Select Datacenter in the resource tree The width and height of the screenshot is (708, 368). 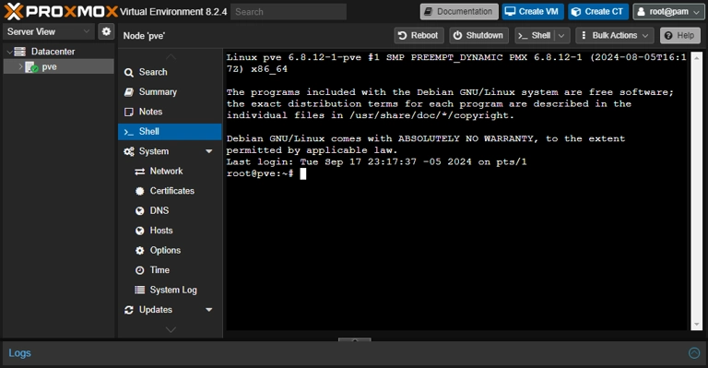(59, 52)
